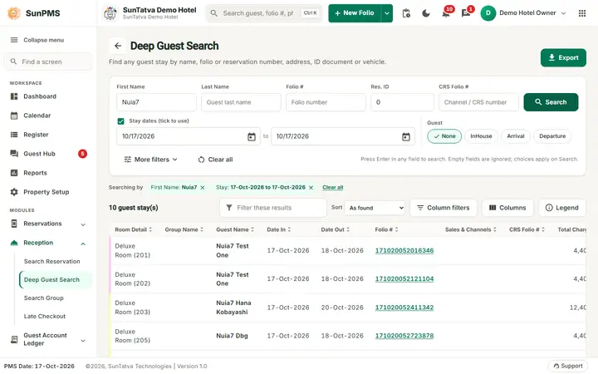Open Columns chooser

(x=507, y=208)
